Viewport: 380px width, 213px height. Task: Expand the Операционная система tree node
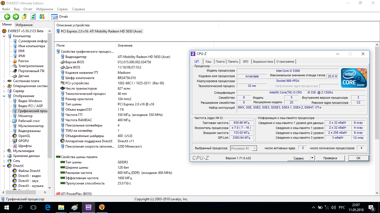point(4,86)
